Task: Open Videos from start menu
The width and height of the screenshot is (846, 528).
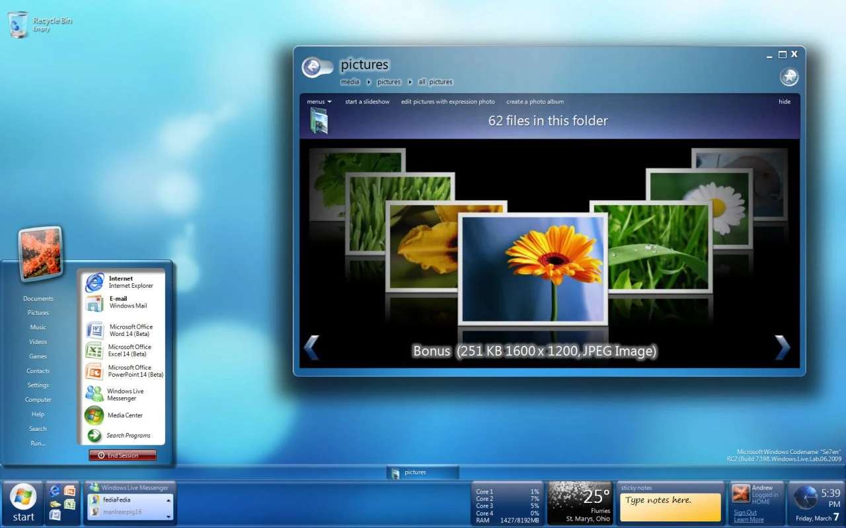Action: (x=38, y=342)
